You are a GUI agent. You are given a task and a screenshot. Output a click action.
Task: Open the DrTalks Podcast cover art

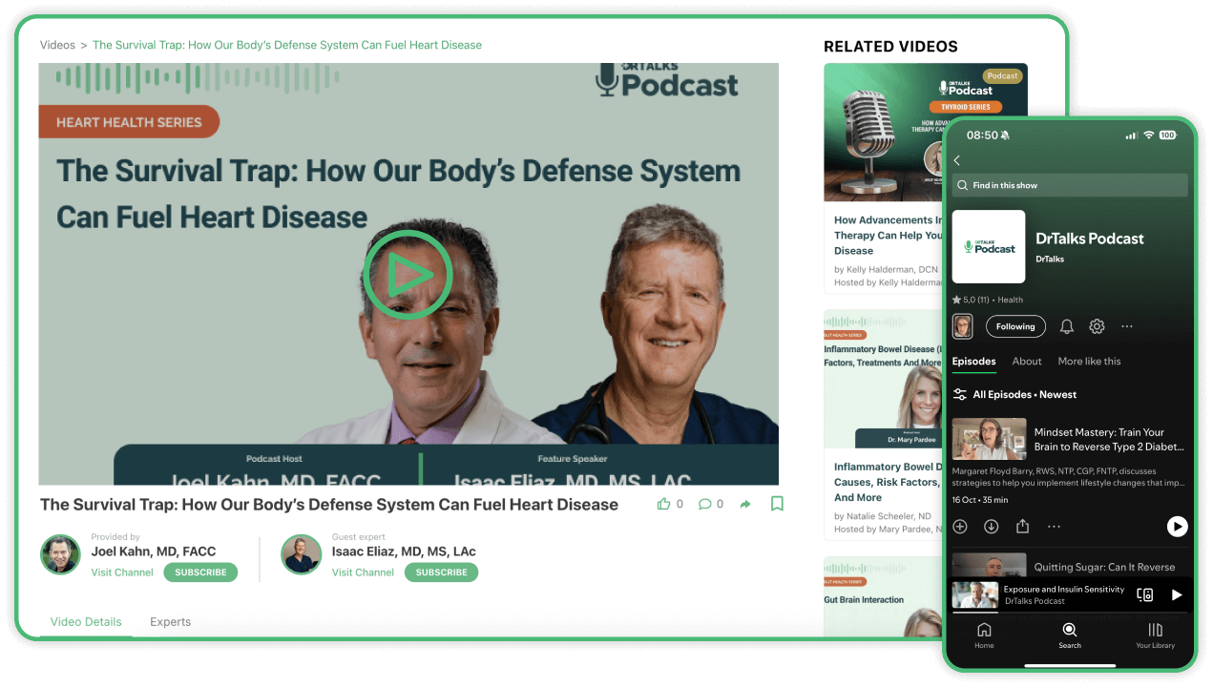click(x=989, y=246)
